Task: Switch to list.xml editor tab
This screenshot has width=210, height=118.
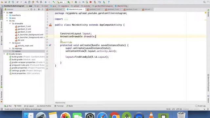Action: [x=147, y=10]
